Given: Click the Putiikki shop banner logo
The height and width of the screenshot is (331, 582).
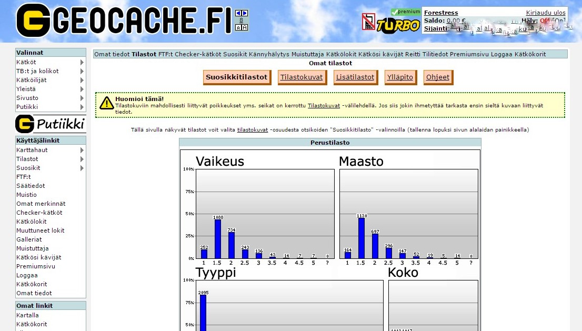Looking at the screenshot, I should tap(51, 124).
